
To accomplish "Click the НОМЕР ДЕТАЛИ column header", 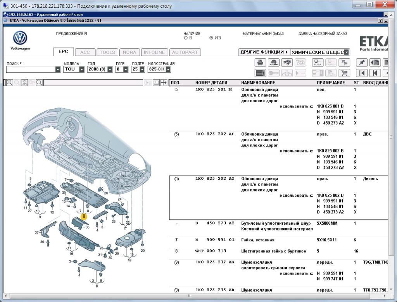I will point(211,83).
